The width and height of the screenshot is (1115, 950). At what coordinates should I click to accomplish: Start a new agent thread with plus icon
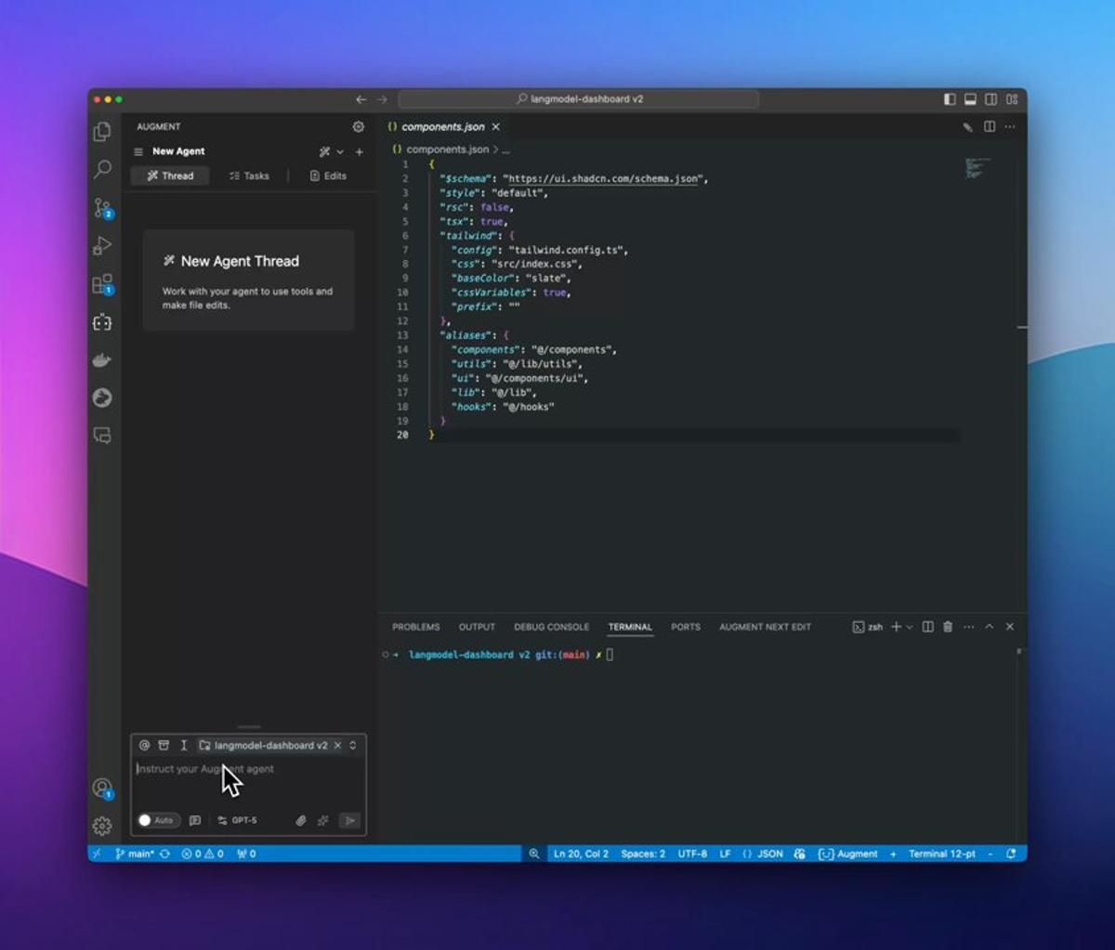360,151
